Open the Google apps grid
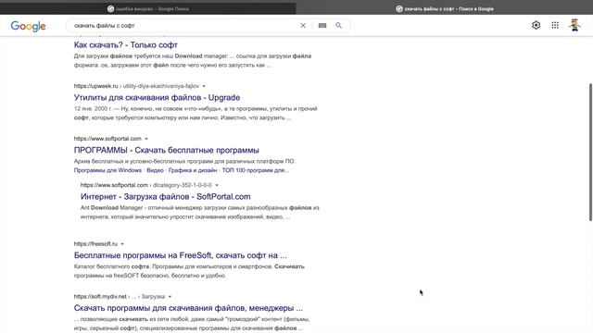The height and width of the screenshot is (333, 593). point(555,25)
